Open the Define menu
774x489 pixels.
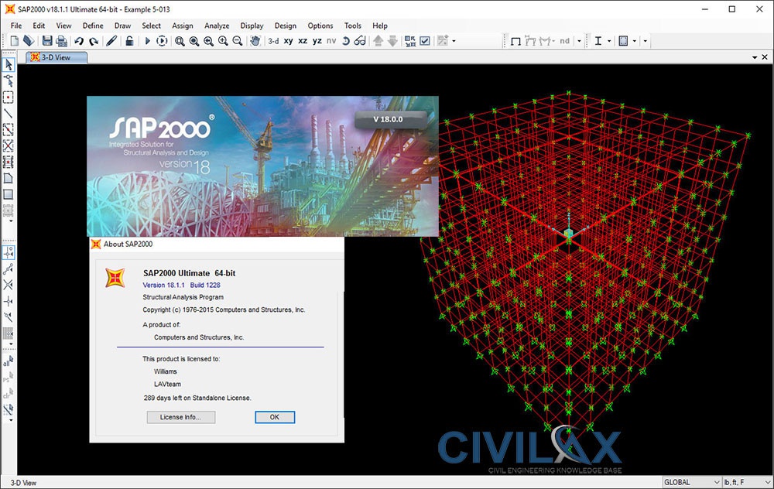(93, 26)
